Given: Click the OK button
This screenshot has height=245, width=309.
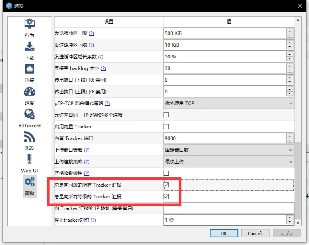Looking at the screenshot, I should (224, 233).
